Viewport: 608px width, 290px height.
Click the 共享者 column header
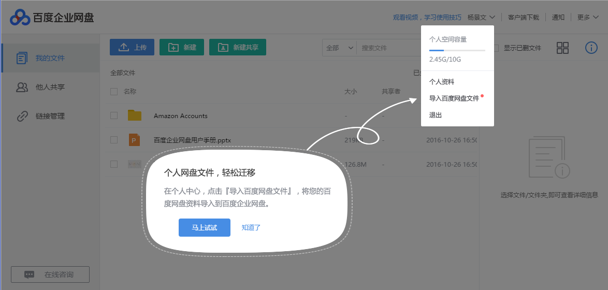click(391, 92)
